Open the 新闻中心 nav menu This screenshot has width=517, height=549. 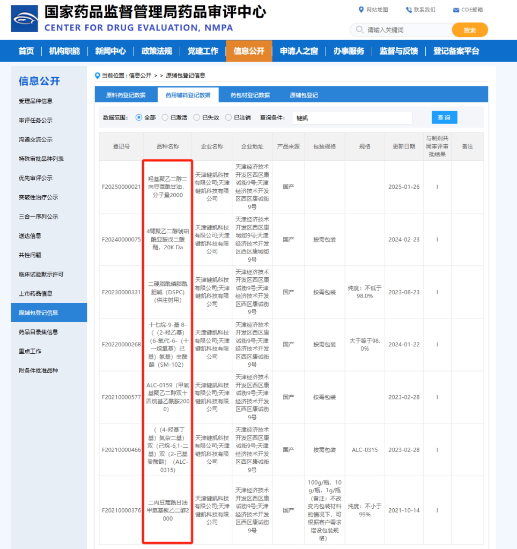(x=110, y=51)
